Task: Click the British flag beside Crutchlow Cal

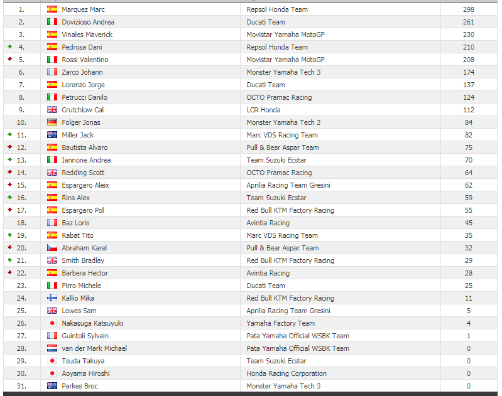Action: tap(52, 110)
